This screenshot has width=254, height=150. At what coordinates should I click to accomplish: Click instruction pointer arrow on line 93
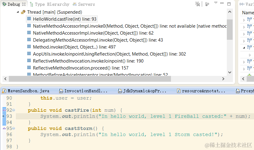[x=4, y=116]
